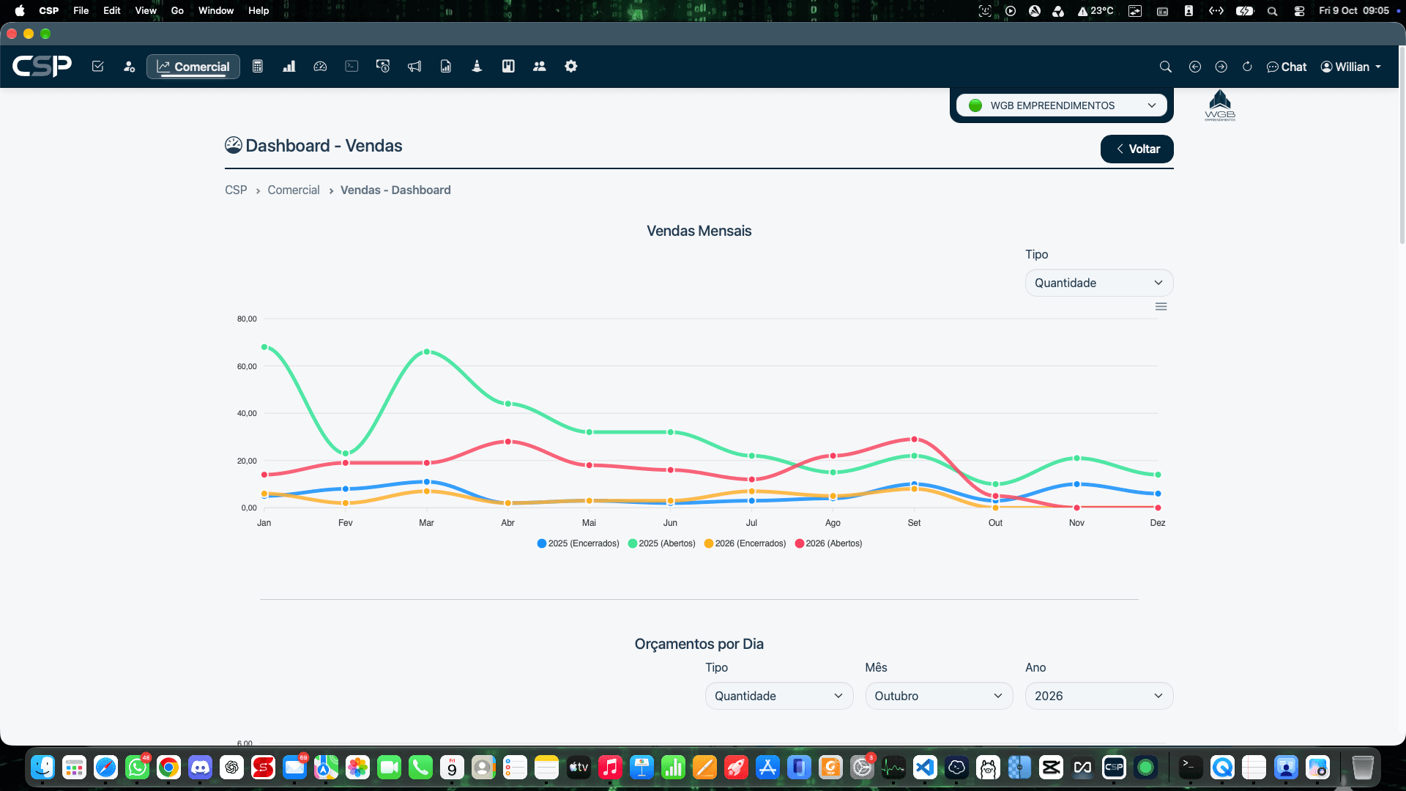Open the calculator module icon
This screenshot has width=1406, height=791.
[258, 67]
